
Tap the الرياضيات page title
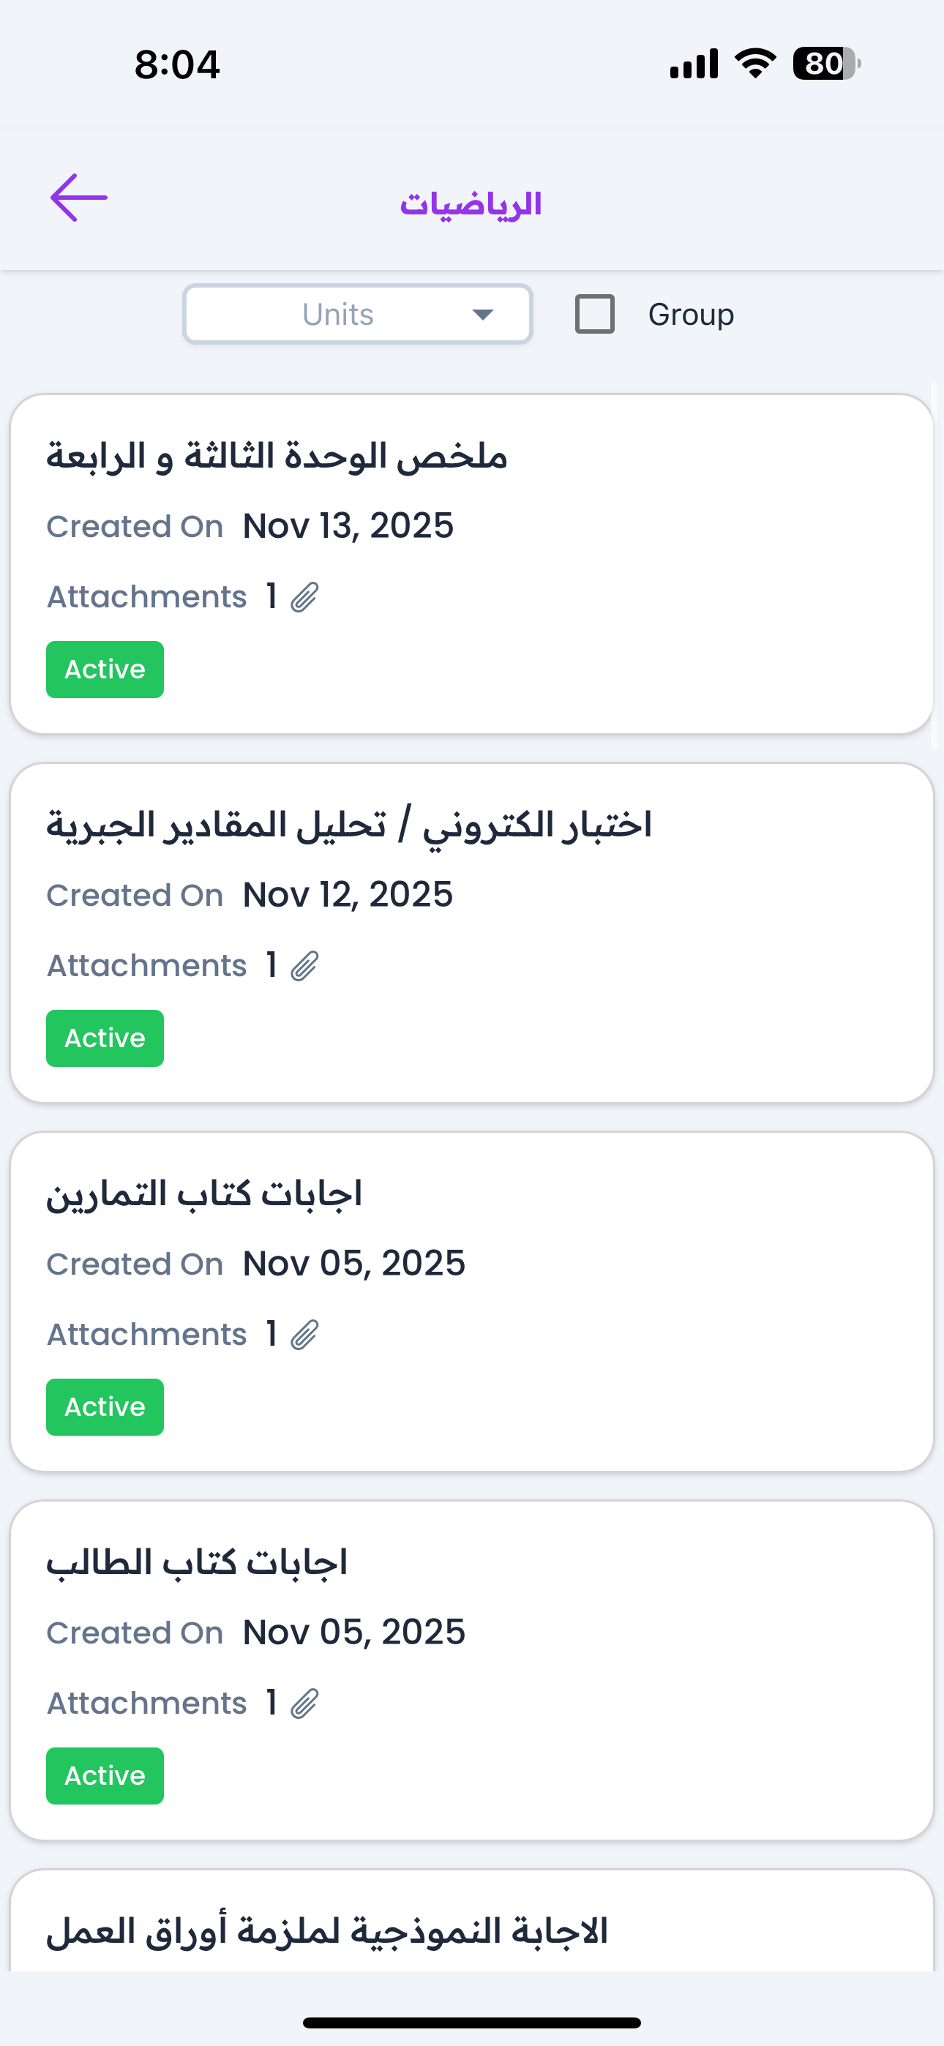(471, 204)
